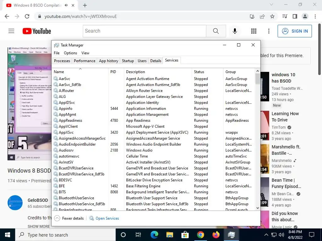
Task: Reload the YouTube page
Action: click(x=27, y=16)
